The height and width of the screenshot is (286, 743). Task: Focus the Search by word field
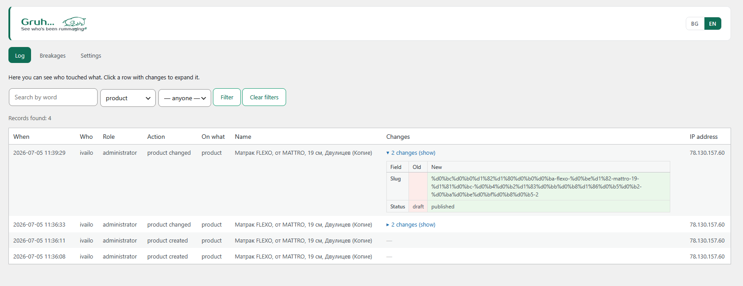(x=53, y=97)
